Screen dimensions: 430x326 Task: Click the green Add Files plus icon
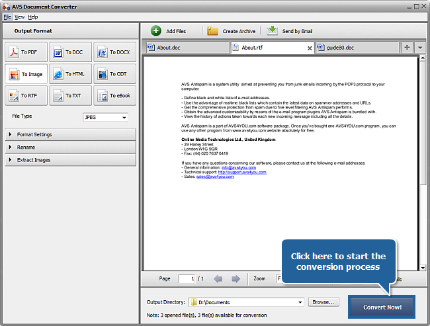(x=156, y=30)
